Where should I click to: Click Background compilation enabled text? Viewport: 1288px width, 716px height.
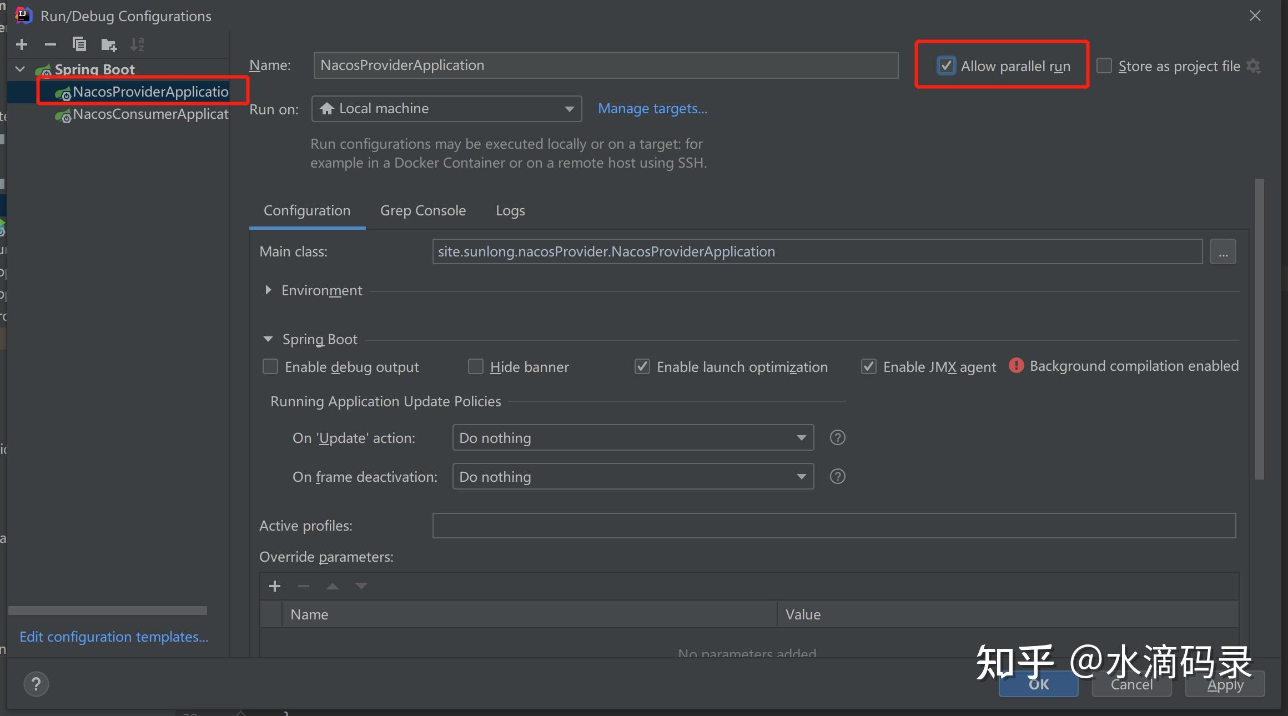click(x=1134, y=366)
